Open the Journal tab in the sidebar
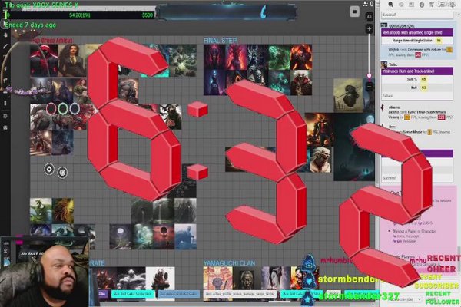This screenshot has height=307, width=461. point(411,5)
